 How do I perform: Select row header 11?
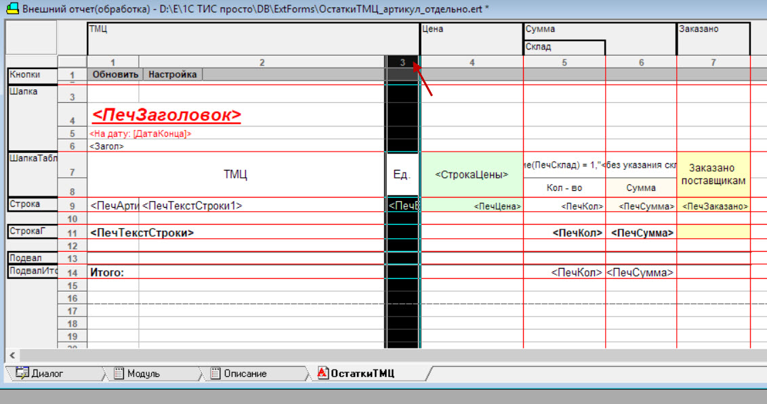(x=72, y=233)
